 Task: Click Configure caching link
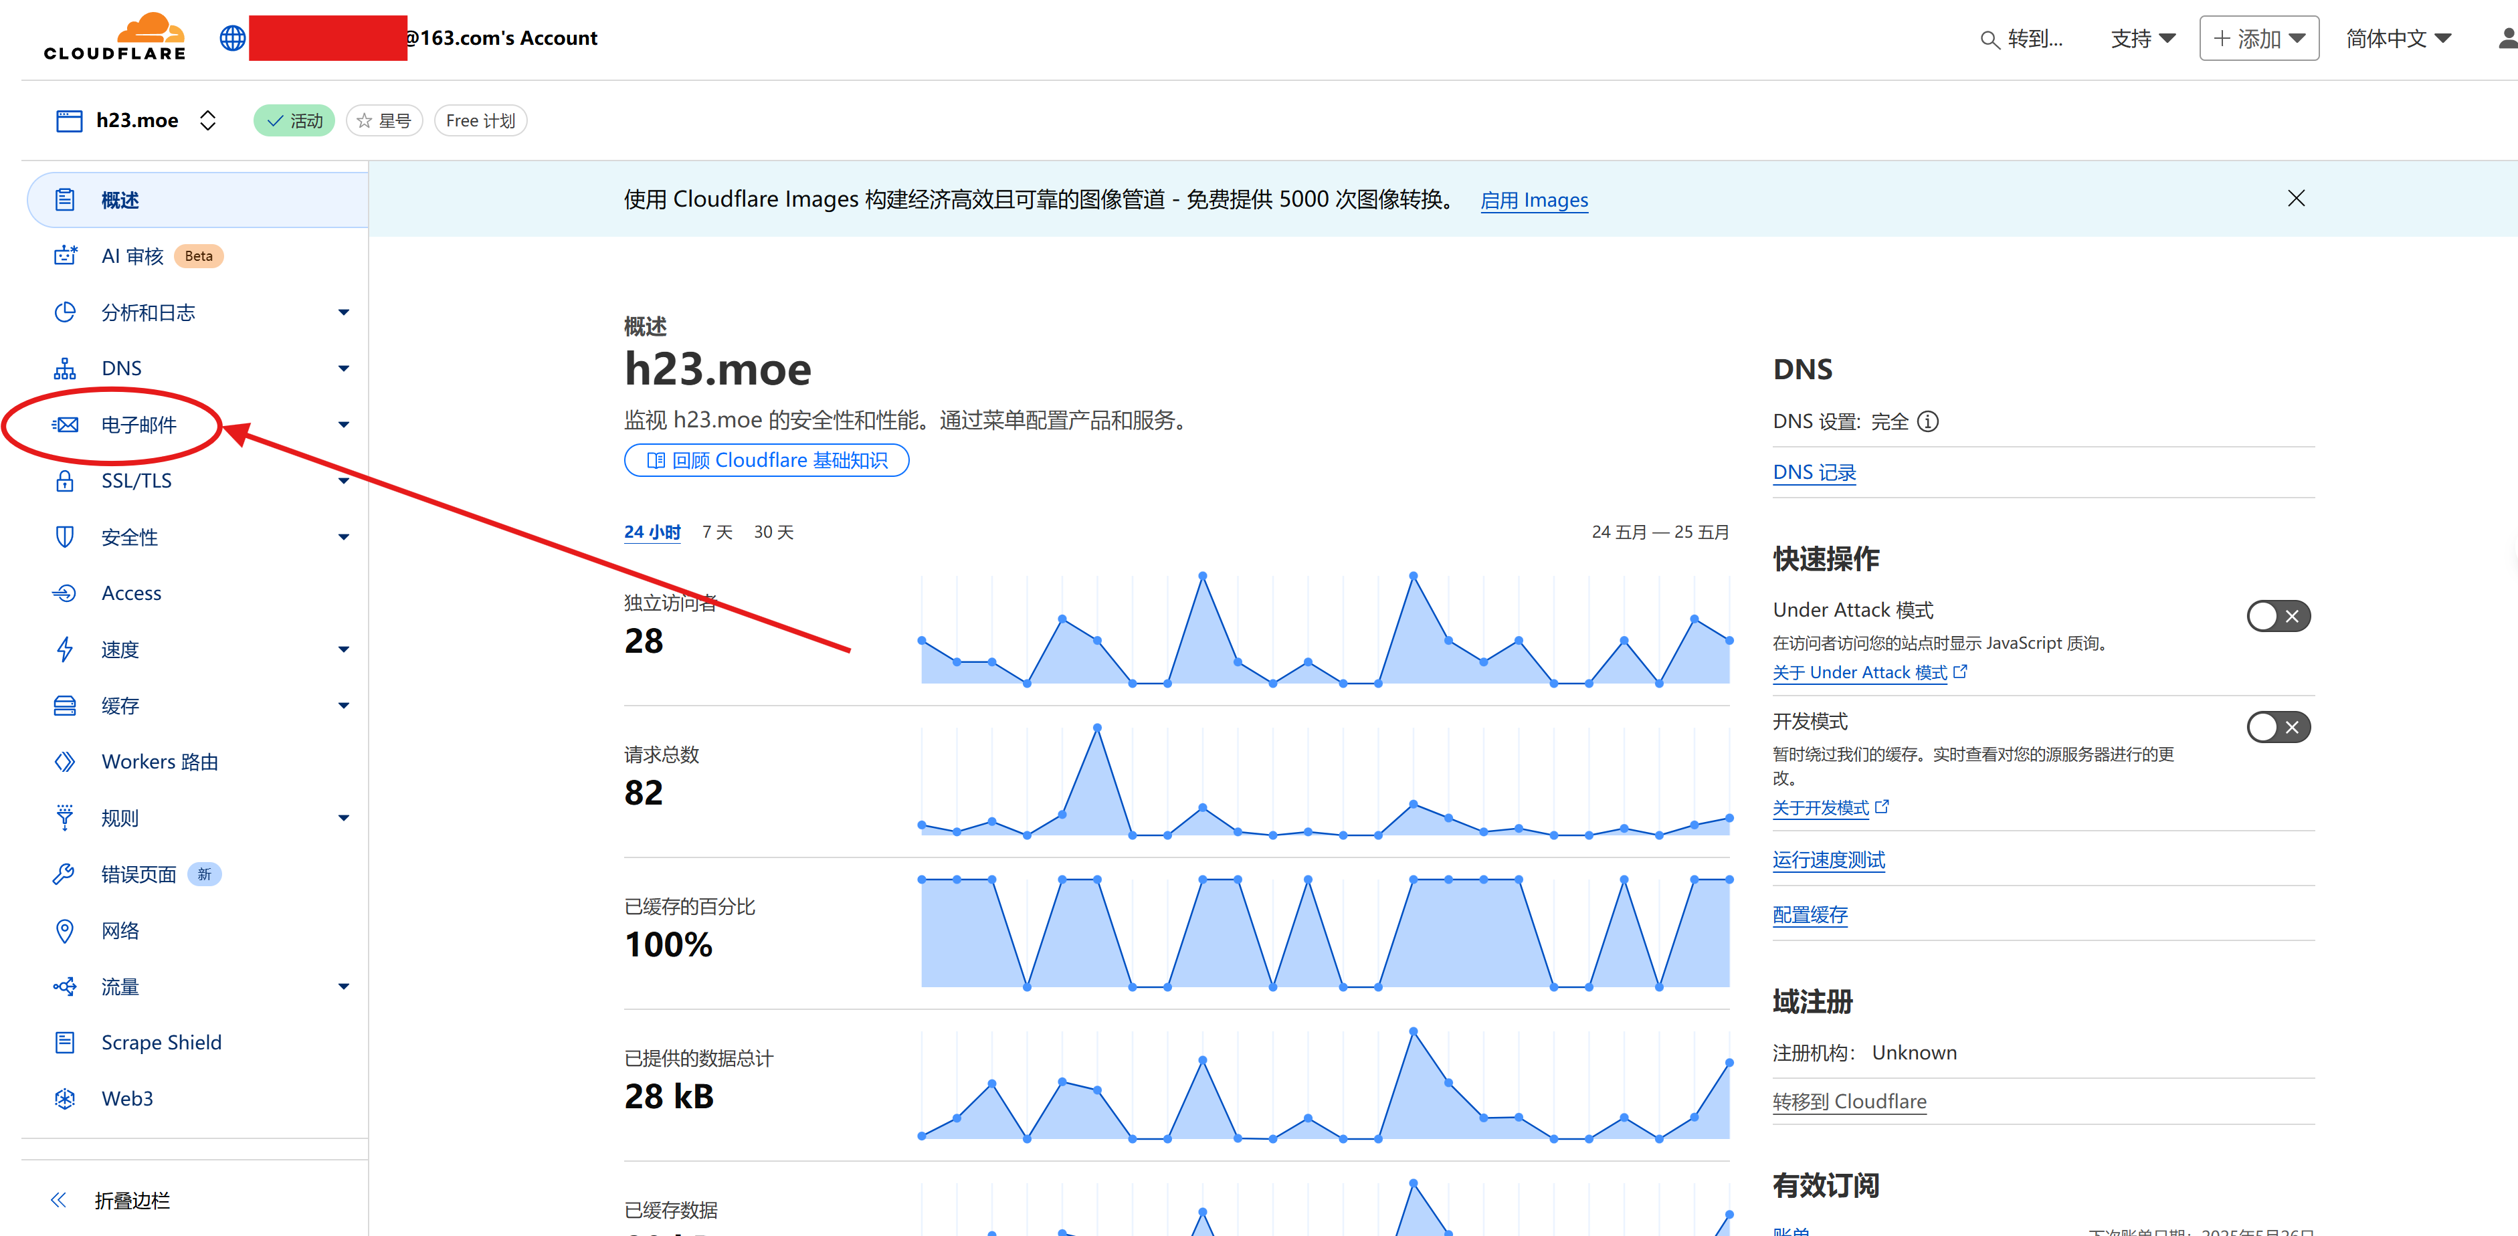point(1810,916)
